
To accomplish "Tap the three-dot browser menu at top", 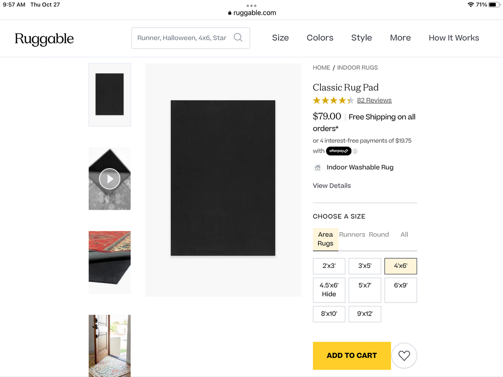I will click(251, 6).
